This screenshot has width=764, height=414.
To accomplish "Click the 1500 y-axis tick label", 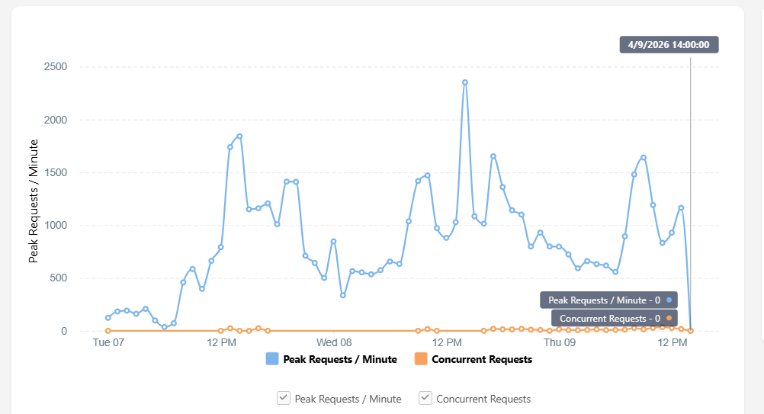I will click(55, 173).
